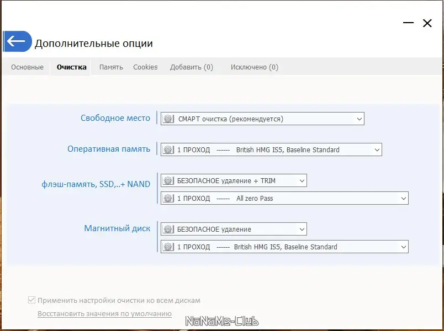The image size is (444, 331).
Task: Toggle Применить настройки очистки ко всем дискам
Action: [x=31, y=300]
